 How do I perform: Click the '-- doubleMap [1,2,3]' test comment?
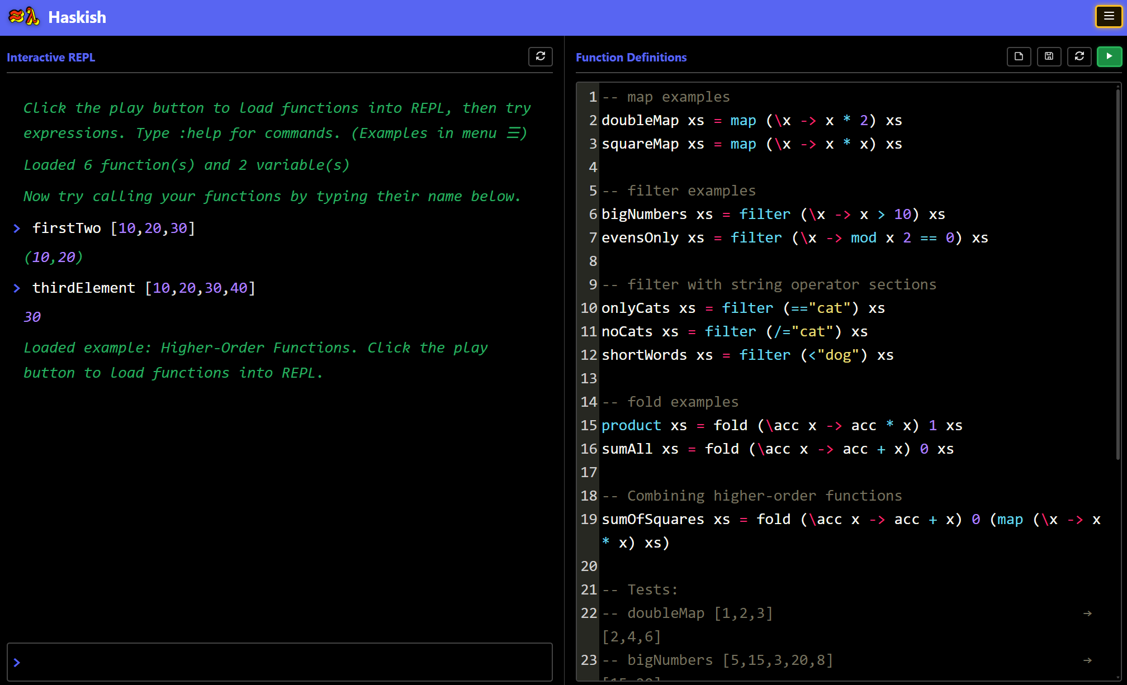click(x=688, y=613)
